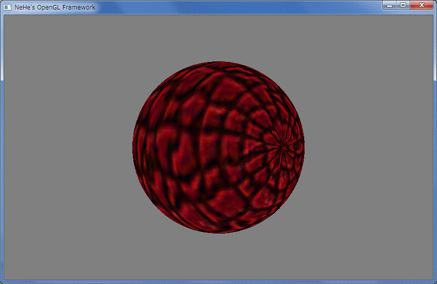Screen dimensions: 437x284
Task: Minimize the NeHe's OpenGL Framework window
Action: coord(390,5)
